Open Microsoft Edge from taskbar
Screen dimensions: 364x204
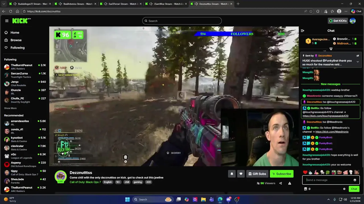tap(220, 199)
